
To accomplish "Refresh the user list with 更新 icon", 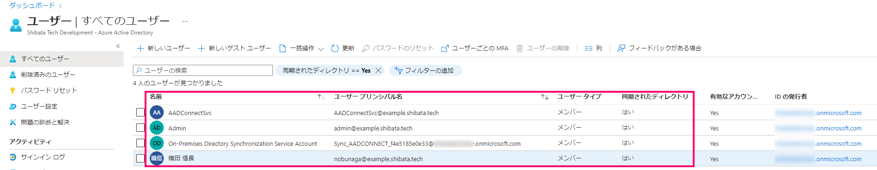I will (x=334, y=48).
